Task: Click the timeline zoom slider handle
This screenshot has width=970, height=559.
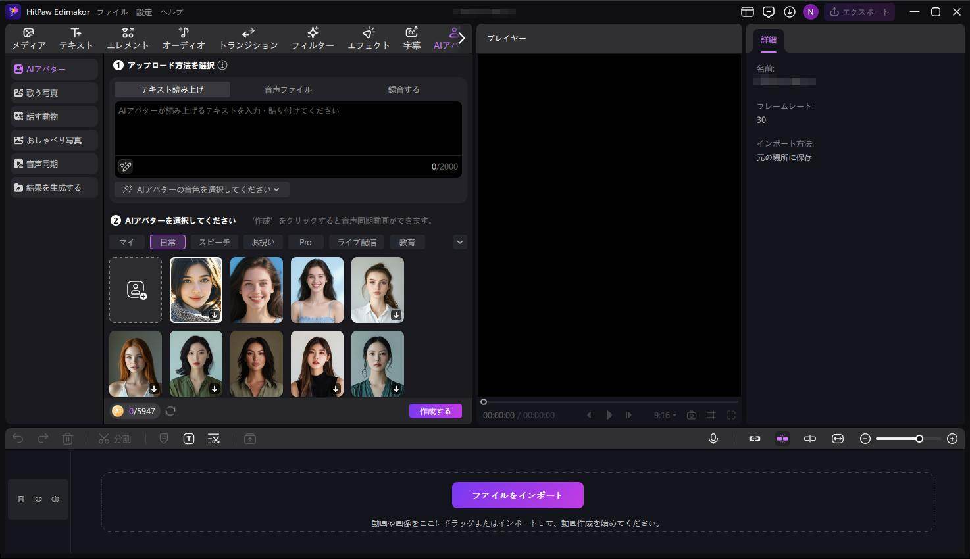Action: click(x=919, y=439)
